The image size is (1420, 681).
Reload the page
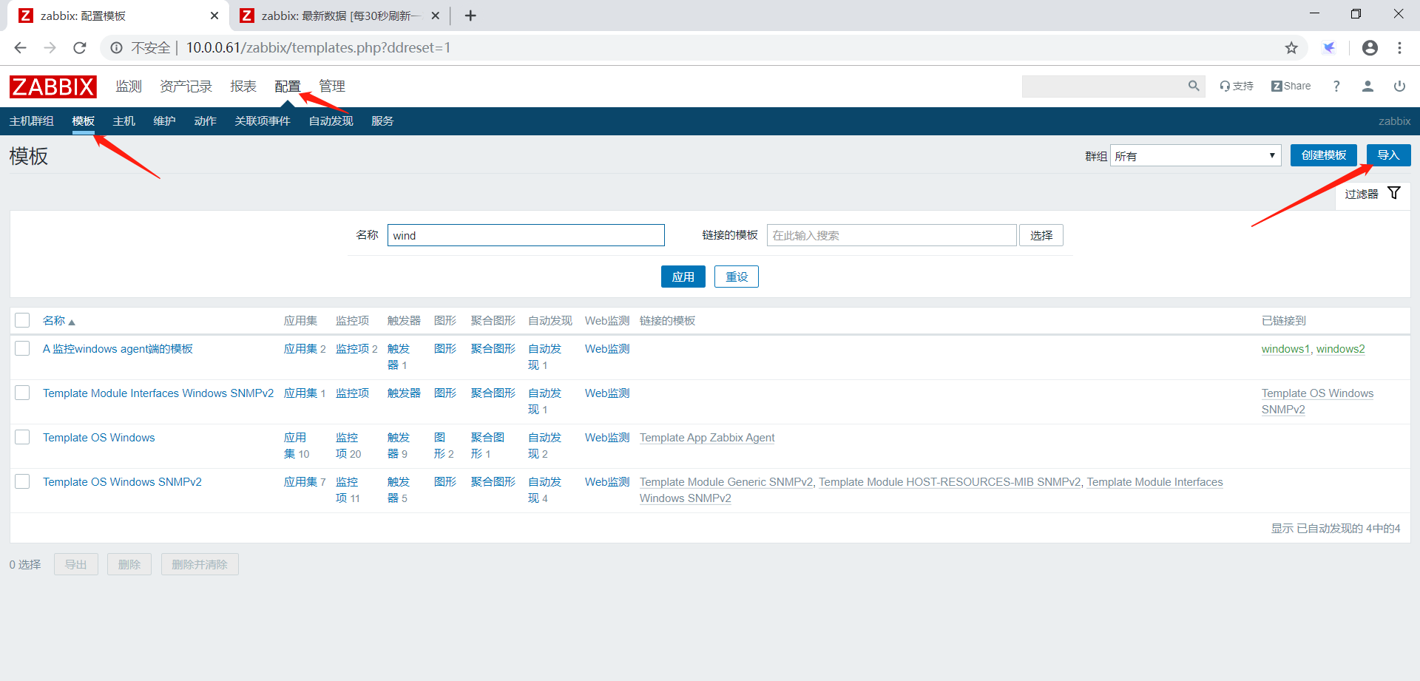[x=80, y=48]
